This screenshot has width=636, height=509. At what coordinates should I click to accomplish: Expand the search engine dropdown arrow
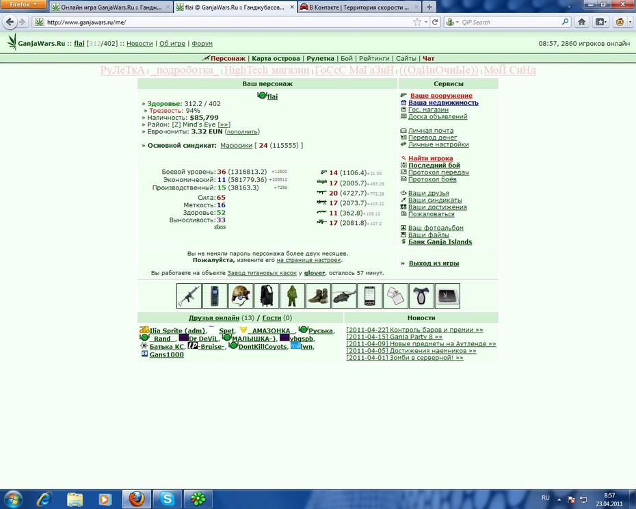pyautogui.click(x=458, y=23)
